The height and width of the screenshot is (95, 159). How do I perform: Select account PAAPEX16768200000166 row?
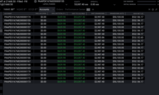point(74,58)
